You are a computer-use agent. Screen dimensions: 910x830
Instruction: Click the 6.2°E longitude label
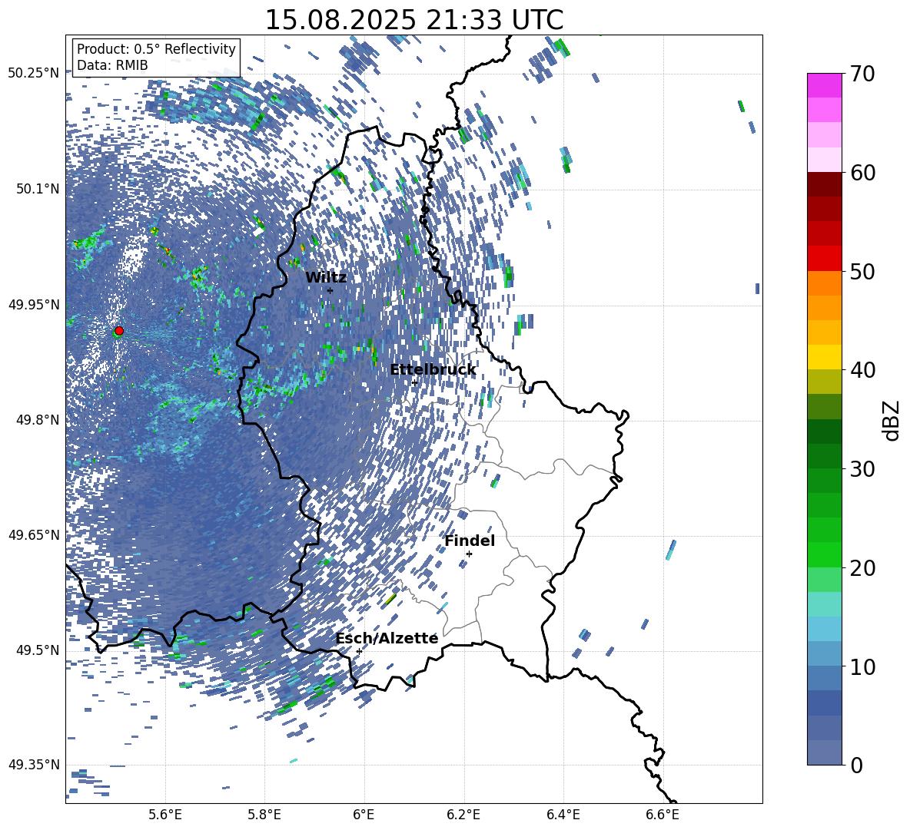pos(463,815)
